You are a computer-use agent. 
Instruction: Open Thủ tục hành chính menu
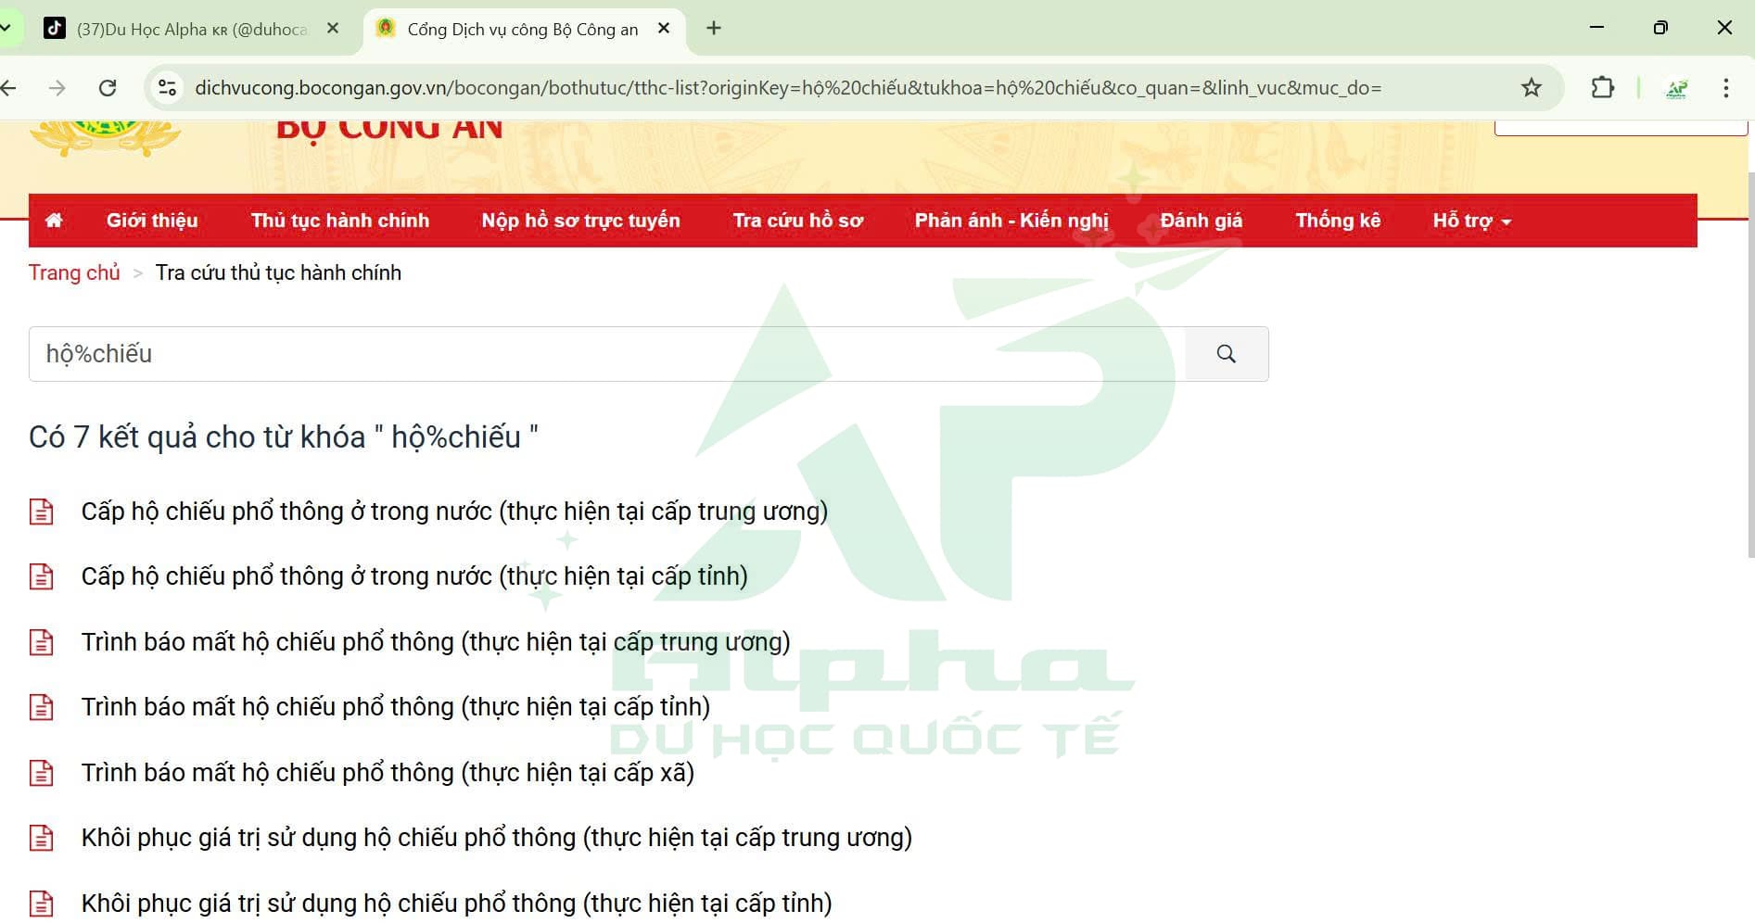(x=340, y=221)
